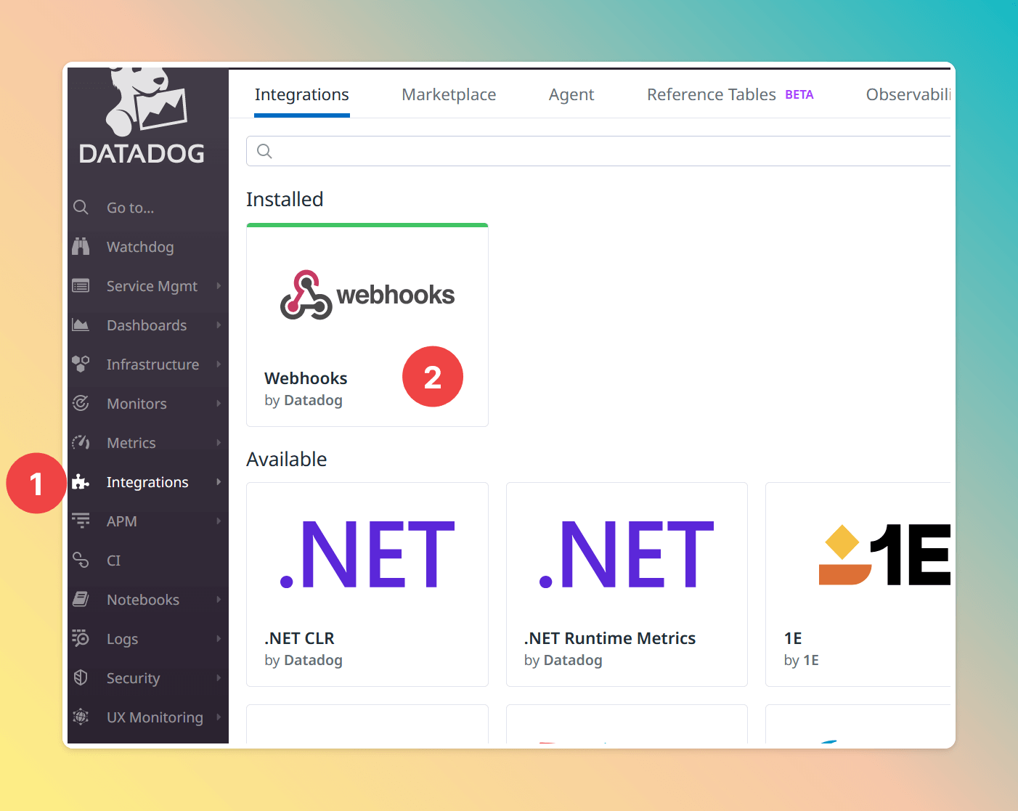The height and width of the screenshot is (811, 1018).
Task: Open Monitors menu label
Action: click(x=137, y=404)
